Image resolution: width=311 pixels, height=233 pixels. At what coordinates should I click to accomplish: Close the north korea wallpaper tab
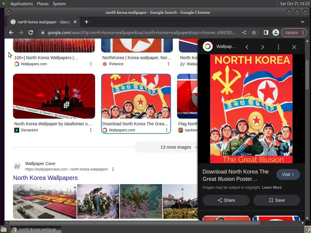(x=75, y=22)
